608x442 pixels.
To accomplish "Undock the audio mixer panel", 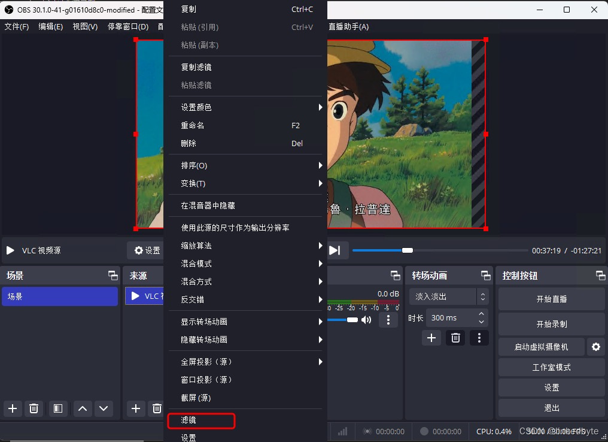I will (x=395, y=276).
